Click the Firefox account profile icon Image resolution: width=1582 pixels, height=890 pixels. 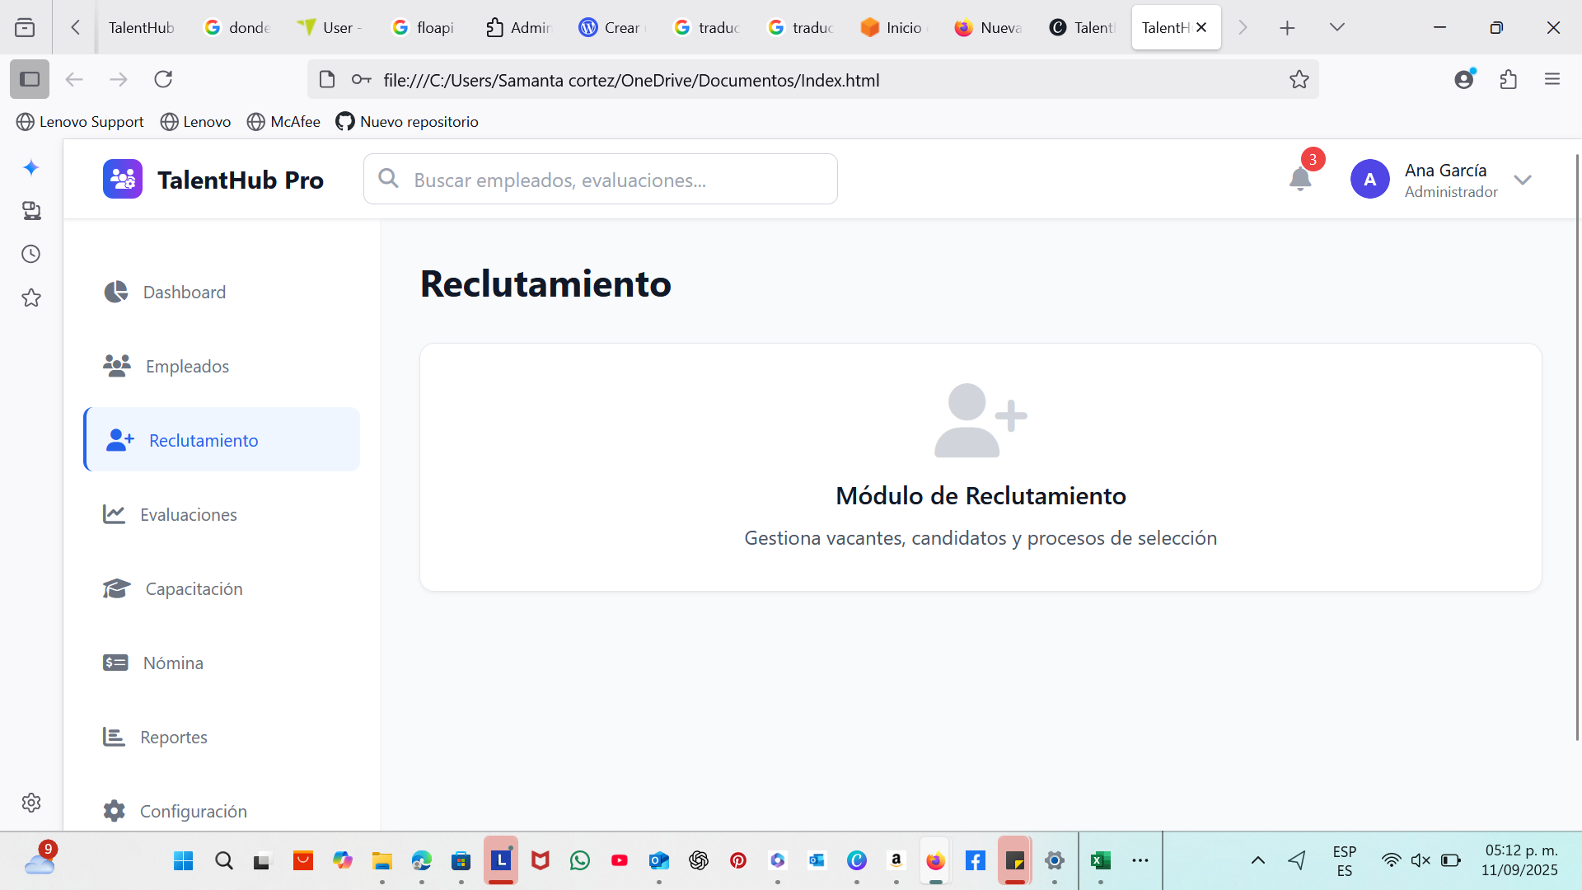click(x=1463, y=80)
